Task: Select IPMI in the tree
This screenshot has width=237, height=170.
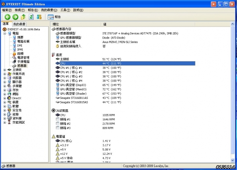Action: pos(20,50)
